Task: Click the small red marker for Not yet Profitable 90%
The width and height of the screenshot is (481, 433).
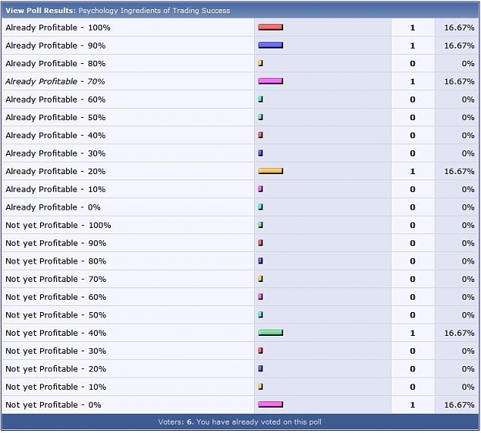Action: click(261, 243)
